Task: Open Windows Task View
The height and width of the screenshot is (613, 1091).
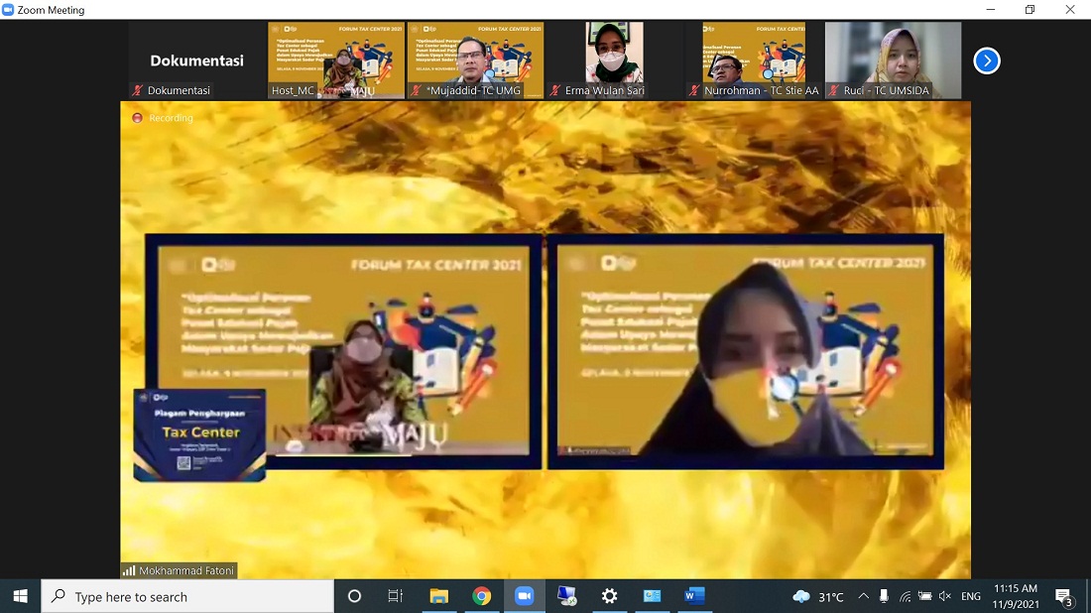Action: pyautogui.click(x=395, y=596)
